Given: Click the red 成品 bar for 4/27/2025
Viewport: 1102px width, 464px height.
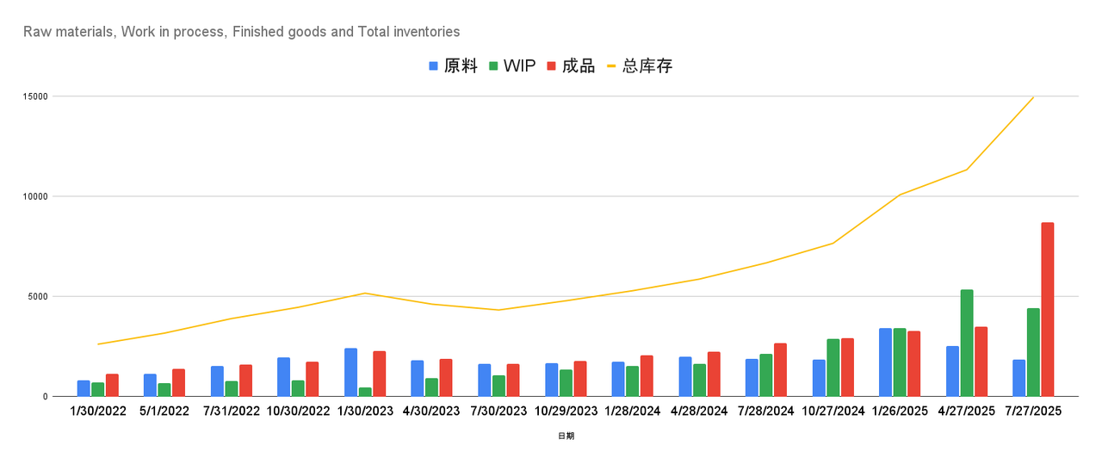Looking at the screenshot, I should tap(981, 362).
